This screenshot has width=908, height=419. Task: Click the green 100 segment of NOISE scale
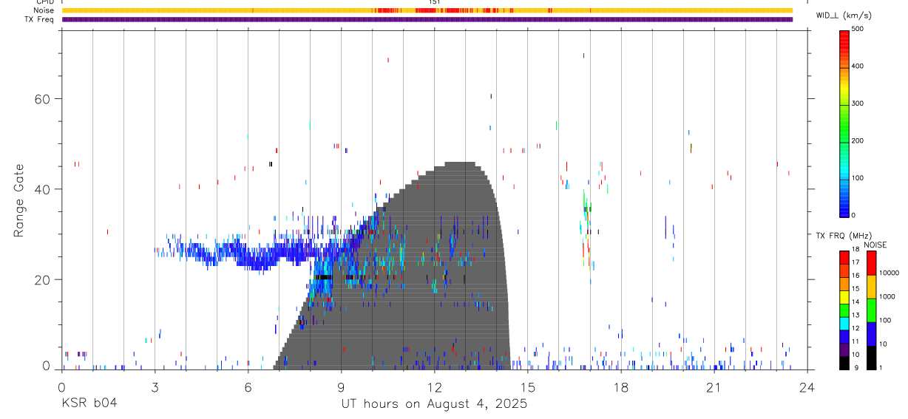(872, 310)
